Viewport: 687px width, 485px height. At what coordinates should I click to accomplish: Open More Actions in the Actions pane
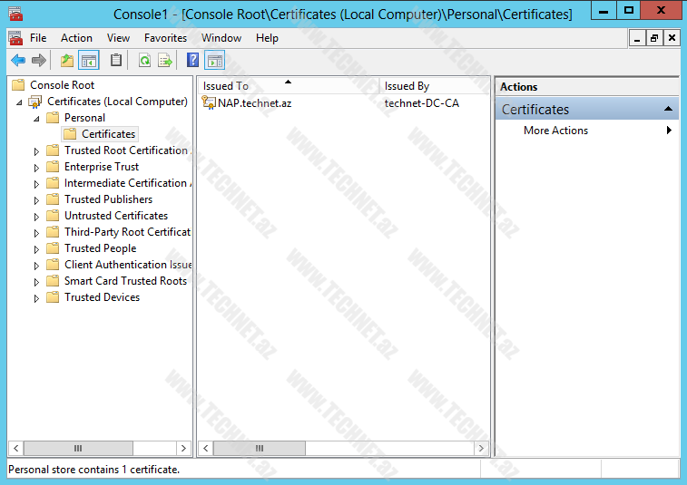(x=555, y=131)
